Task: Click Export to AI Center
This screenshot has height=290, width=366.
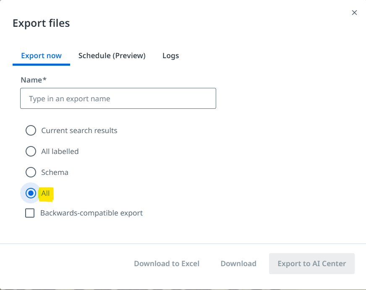Action: click(311, 264)
